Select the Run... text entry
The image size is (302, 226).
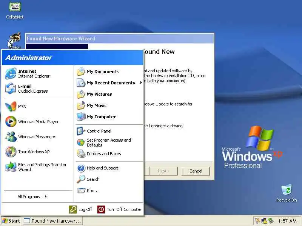[x=92, y=191]
